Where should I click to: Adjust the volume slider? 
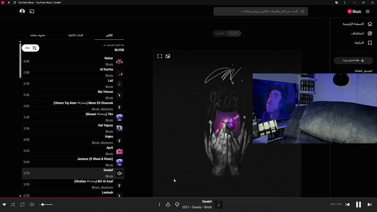coord(47,205)
